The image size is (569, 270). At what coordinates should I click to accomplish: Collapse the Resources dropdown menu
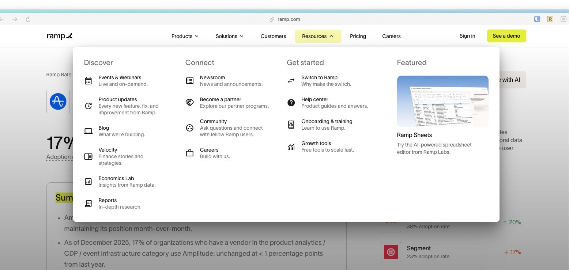(318, 36)
